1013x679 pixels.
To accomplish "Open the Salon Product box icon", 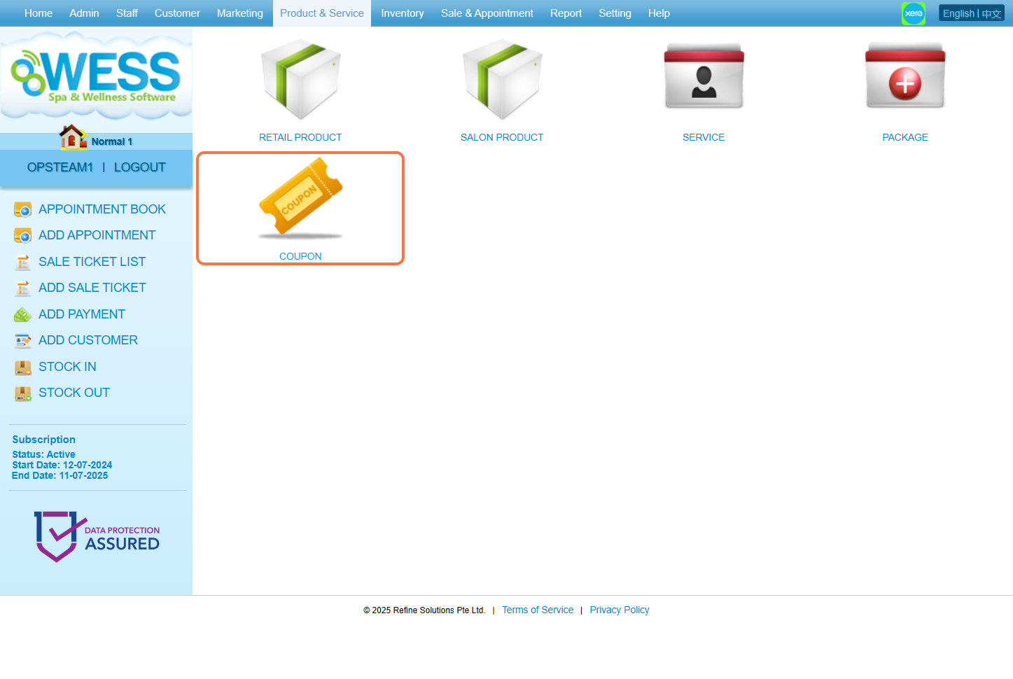I will click(x=502, y=79).
